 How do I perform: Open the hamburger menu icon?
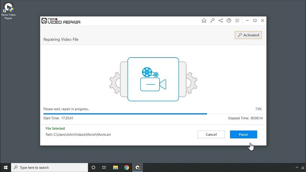tap(237, 21)
